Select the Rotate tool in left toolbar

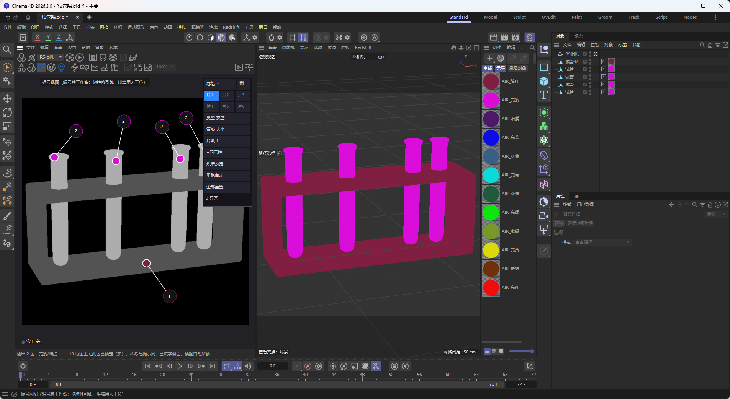pyautogui.click(x=7, y=112)
